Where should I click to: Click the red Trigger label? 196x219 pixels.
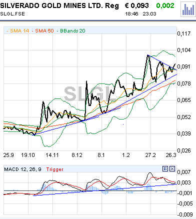pos(55,169)
